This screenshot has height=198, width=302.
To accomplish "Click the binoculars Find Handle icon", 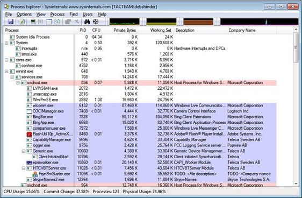I will pos(87,22).
